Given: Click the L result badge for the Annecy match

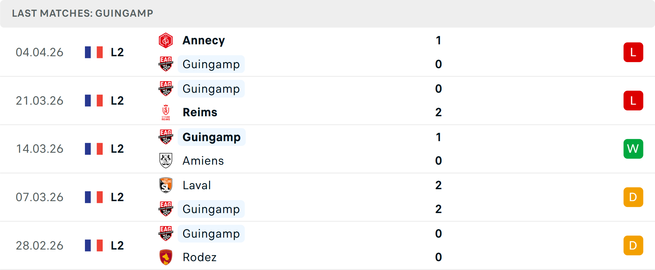Looking at the screenshot, I should pyautogui.click(x=633, y=52).
